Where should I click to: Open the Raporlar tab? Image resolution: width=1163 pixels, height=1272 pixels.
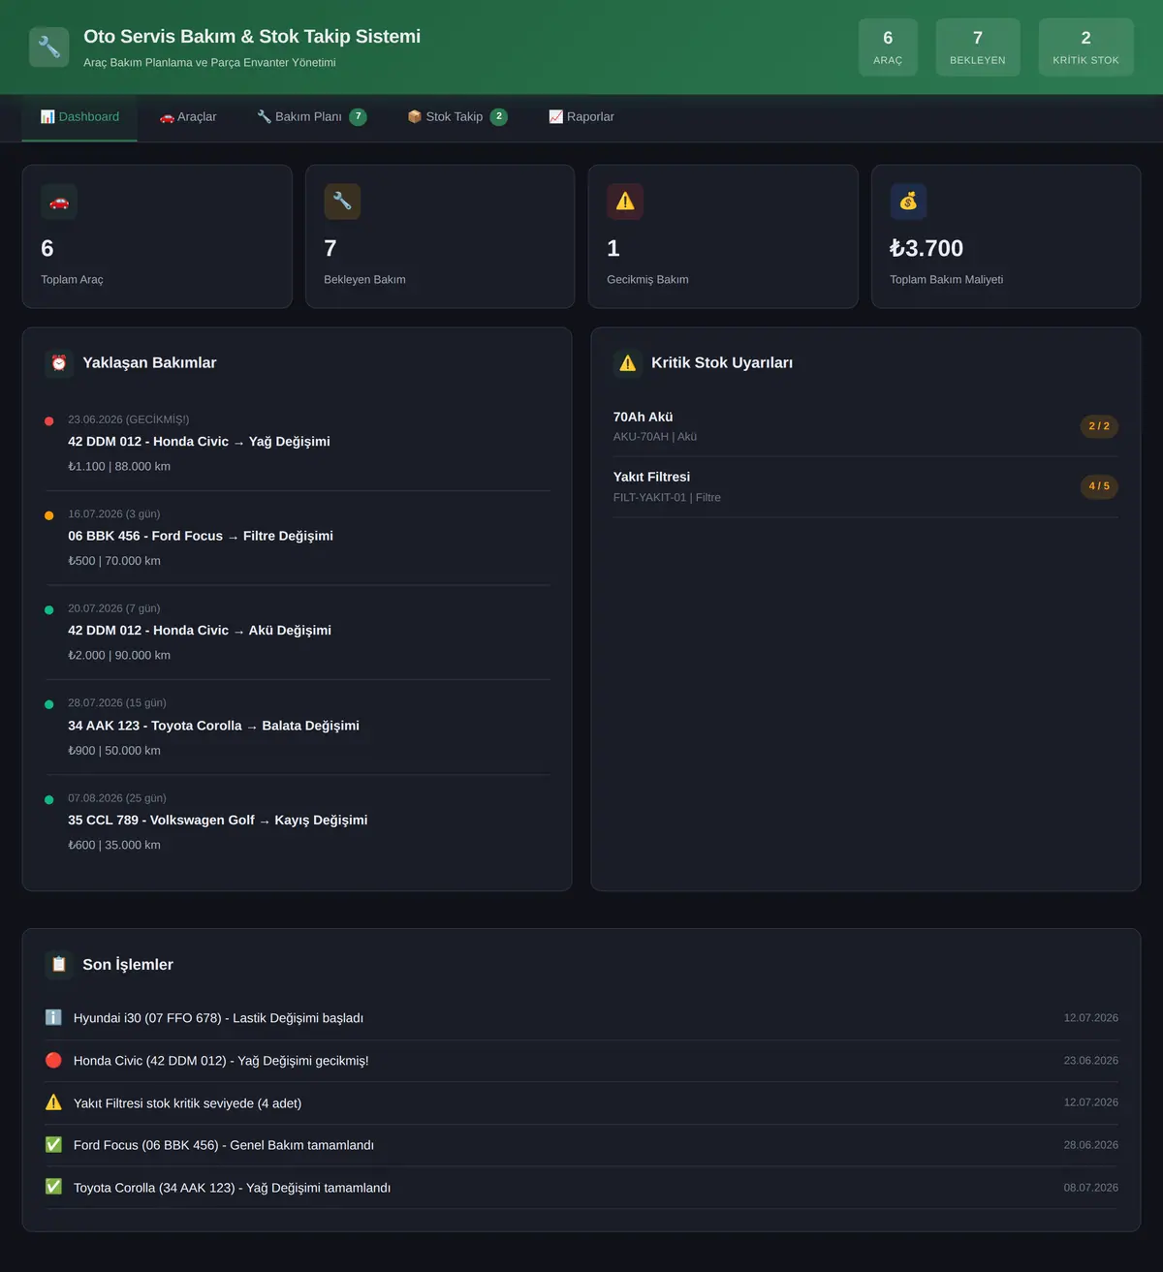pyautogui.click(x=581, y=117)
